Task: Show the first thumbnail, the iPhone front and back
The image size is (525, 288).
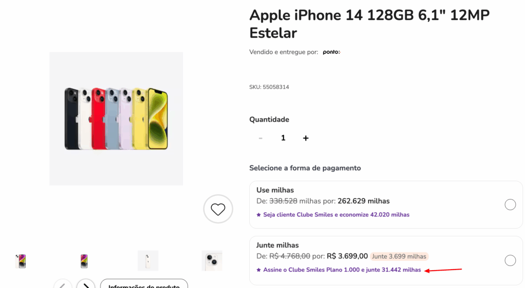Action: pyautogui.click(x=21, y=261)
